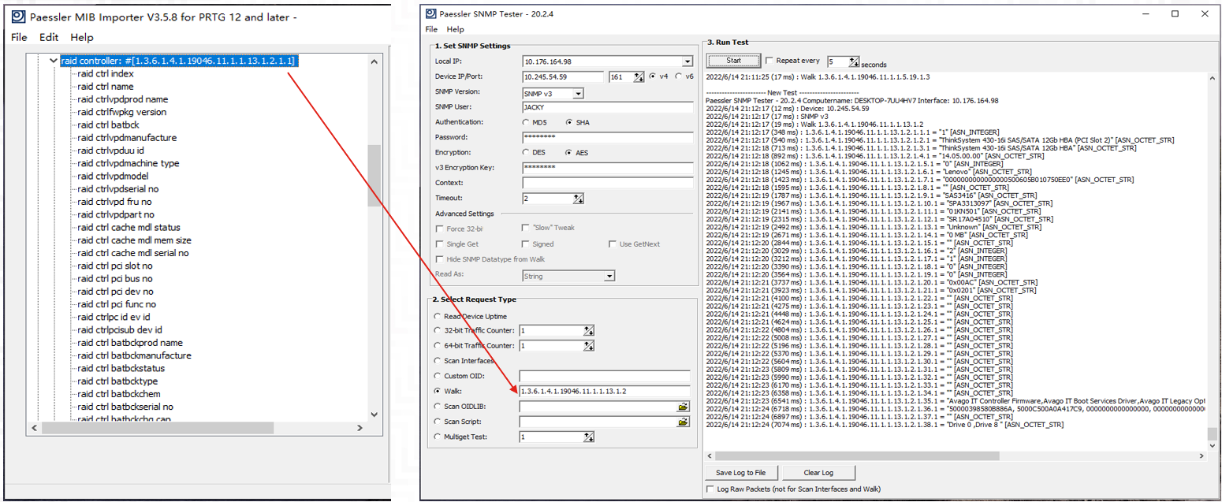Open Help menu in SNMP Tester
The height and width of the screenshot is (502, 1222).
(456, 29)
